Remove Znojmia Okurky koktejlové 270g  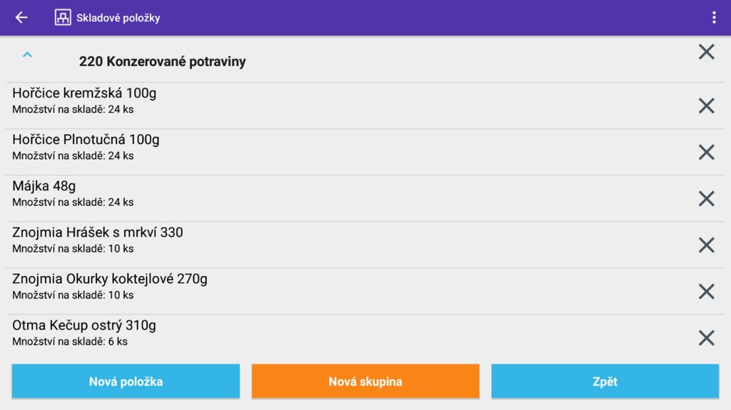tap(706, 291)
